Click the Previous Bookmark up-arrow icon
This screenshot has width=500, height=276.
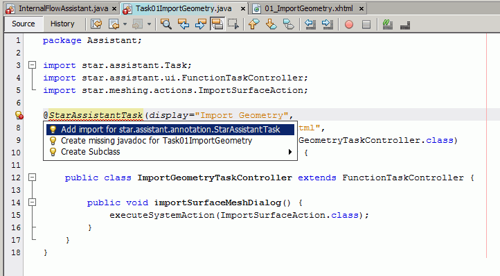[x=254, y=24]
